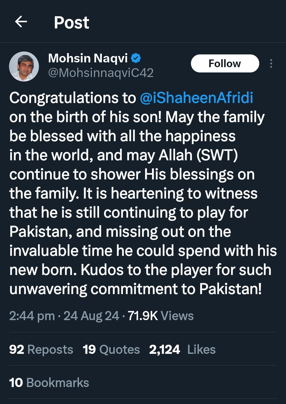
Task: Click the 2:44 pm timestamp
Action: tap(32, 316)
